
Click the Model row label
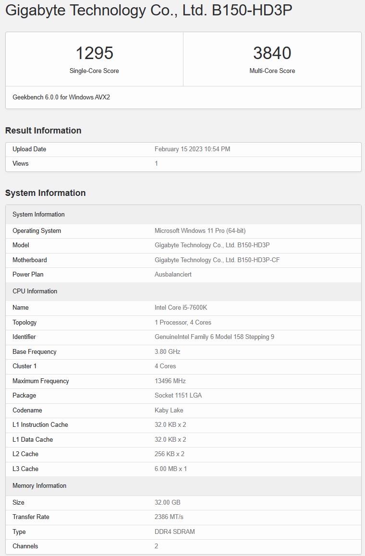tap(21, 245)
